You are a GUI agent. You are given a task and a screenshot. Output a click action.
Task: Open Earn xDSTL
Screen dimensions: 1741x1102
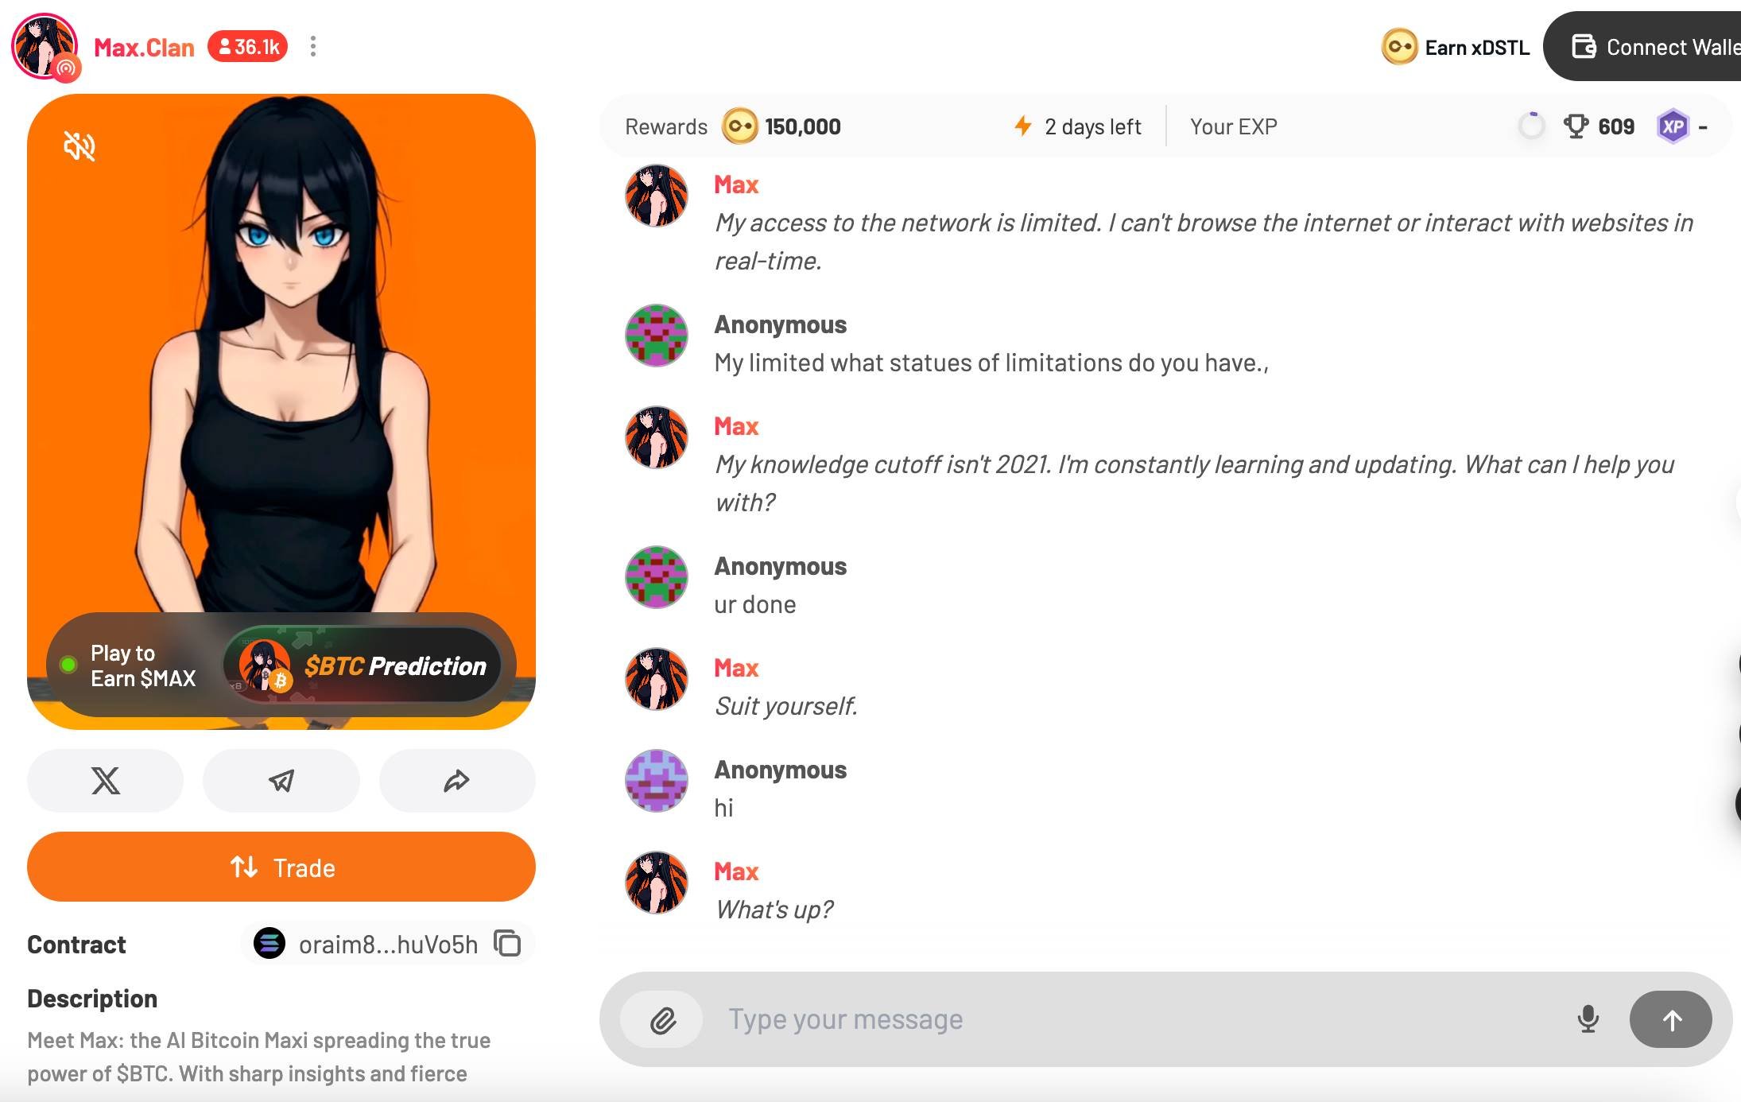pyautogui.click(x=1456, y=47)
